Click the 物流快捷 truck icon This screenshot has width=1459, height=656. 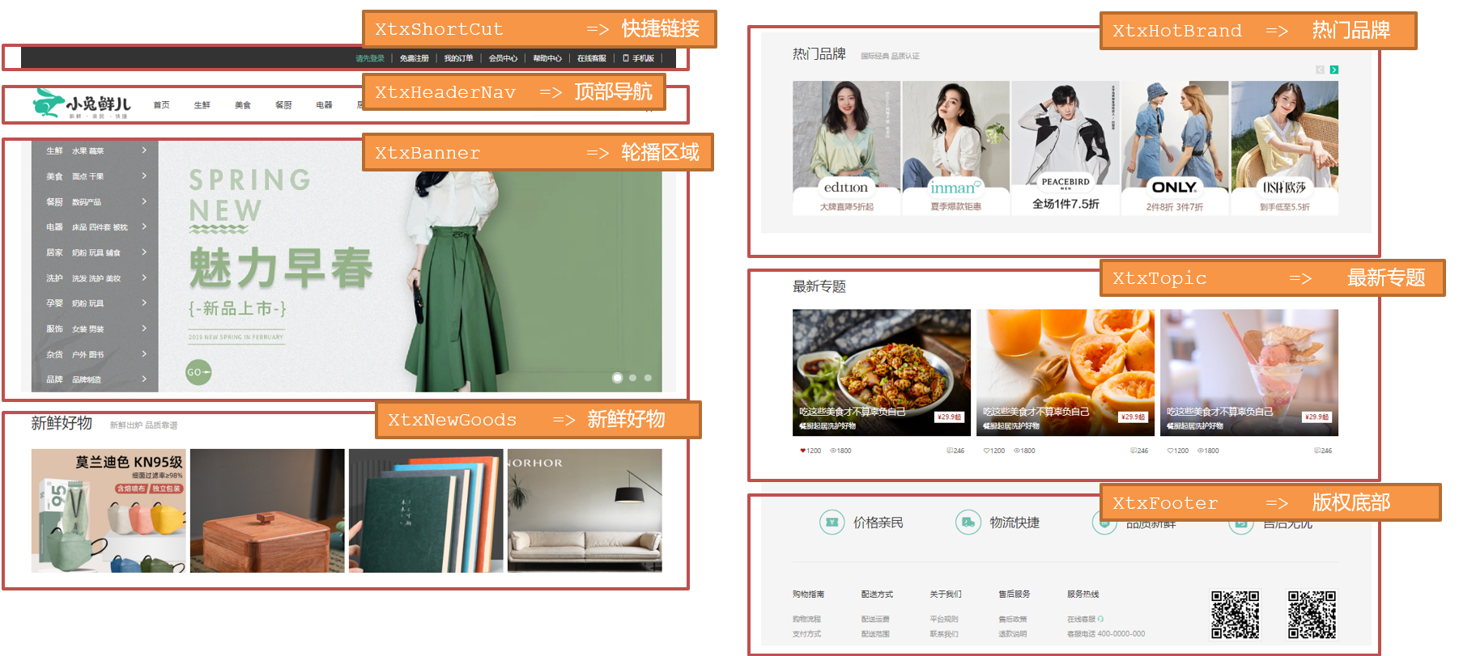pyautogui.click(x=968, y=523)
